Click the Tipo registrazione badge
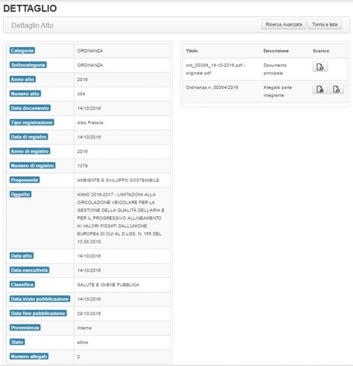353x366 pixels. click(32, 123)
